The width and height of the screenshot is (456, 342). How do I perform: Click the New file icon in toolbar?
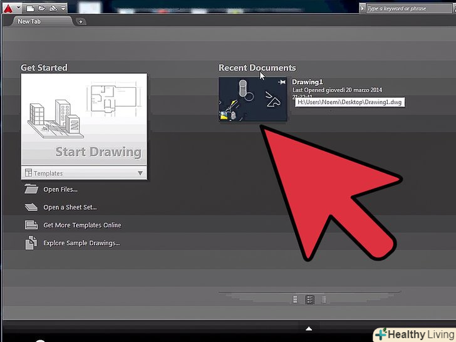[x=29, y=8]
